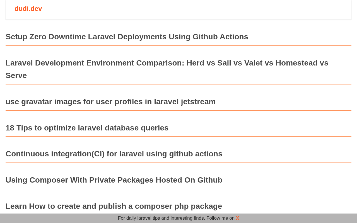Image resolution: width=357 pixels, height=223 pixels.
Task: Open Using Composer With Private Packages post
Action: [114, 180]
